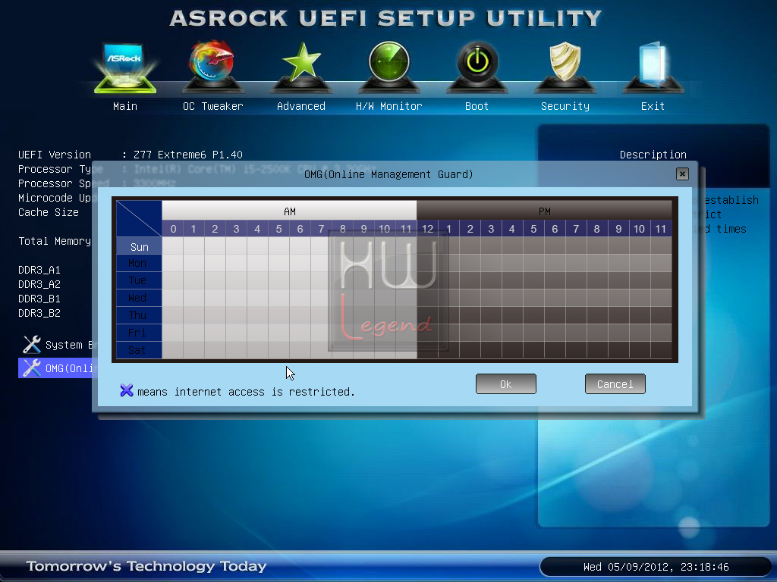Click the highlighted OMG wrench icon
Image resolution: width=777 pixels, height=582 pixels.
[x=32, y=368]
